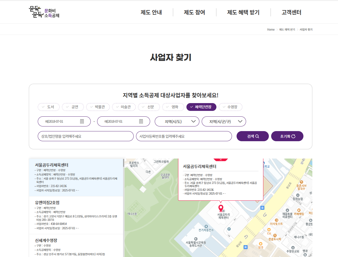338x257 pixels.
Task: Focus the end date input field
Action: pyautogui.click(x=124, y=121)
